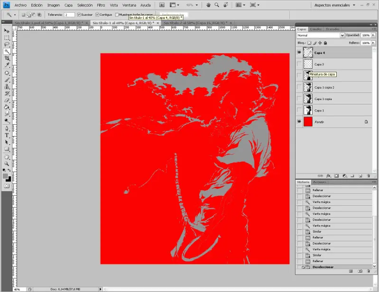Select the Magic Wand tool in toolbox
This screenshot has height=292, width=379.
click(x=7, y=51)
